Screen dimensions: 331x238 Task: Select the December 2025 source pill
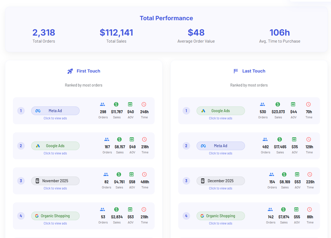coord(220,181)
